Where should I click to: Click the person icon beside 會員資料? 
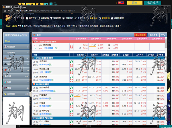39,18
